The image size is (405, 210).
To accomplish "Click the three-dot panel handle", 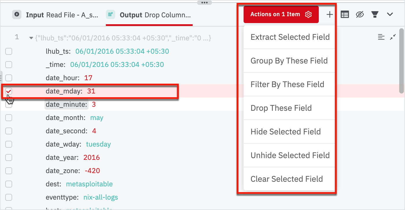I will click(x=205, y=3).
